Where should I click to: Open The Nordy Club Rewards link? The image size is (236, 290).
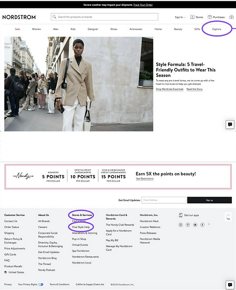[x=120, y=225]
